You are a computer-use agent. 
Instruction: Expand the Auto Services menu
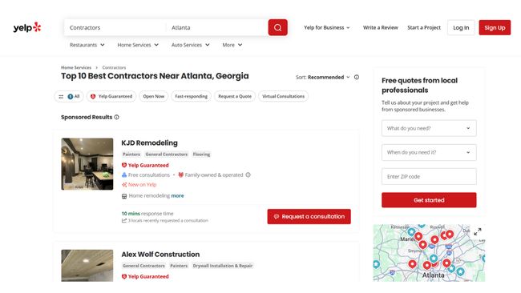[x=191, y=45]
